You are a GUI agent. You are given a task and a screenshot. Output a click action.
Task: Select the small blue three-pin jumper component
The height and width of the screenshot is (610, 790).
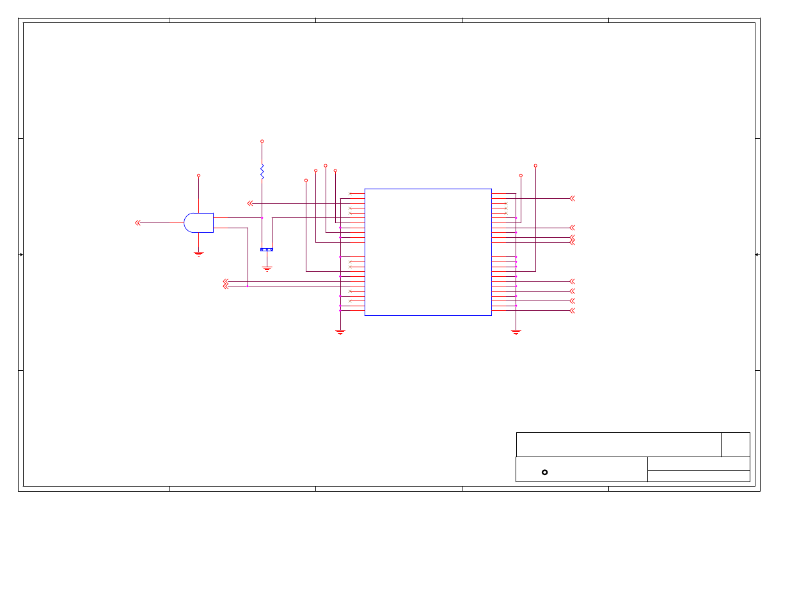[267, 249]
